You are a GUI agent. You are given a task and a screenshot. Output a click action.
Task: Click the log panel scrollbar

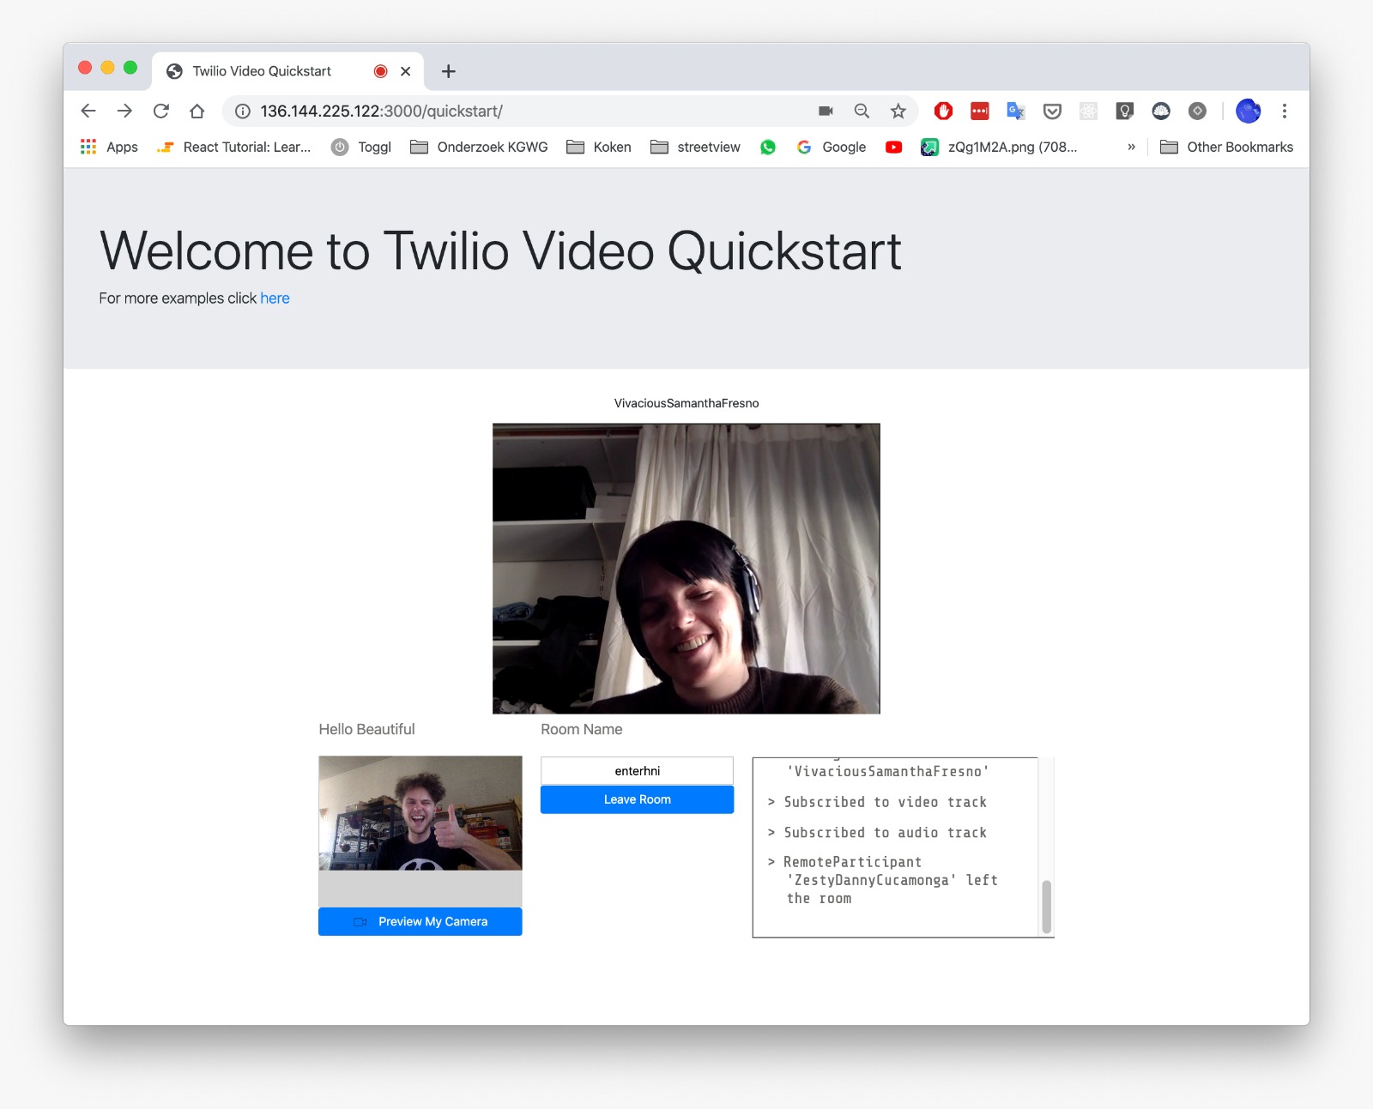point(1046,907)
